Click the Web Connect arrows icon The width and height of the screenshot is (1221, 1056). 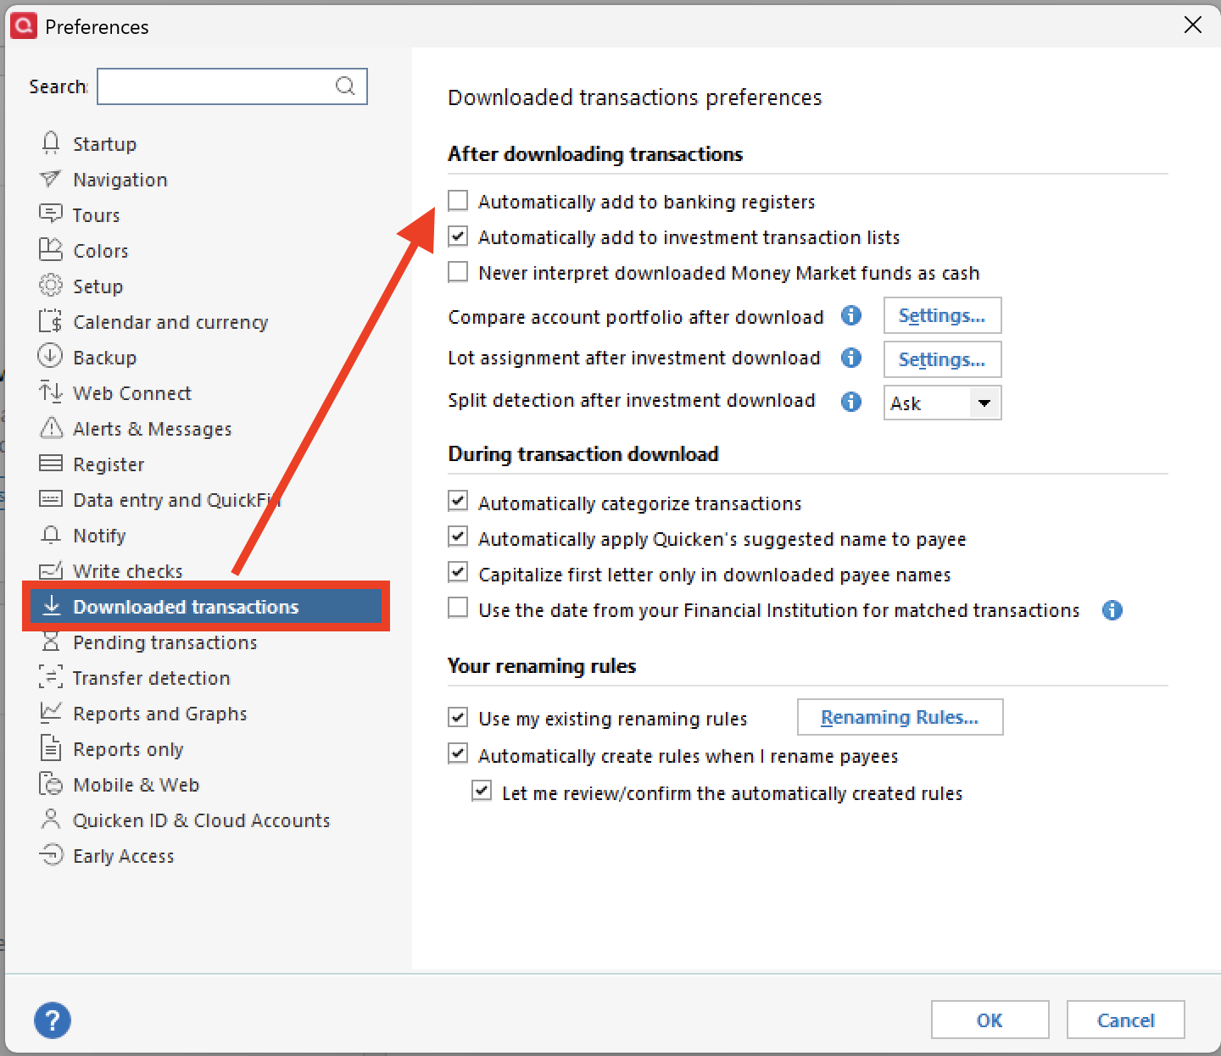[x=51, y=392]
